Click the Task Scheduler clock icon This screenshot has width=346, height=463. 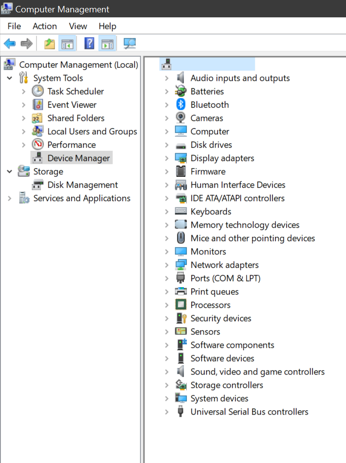[38, 91]
